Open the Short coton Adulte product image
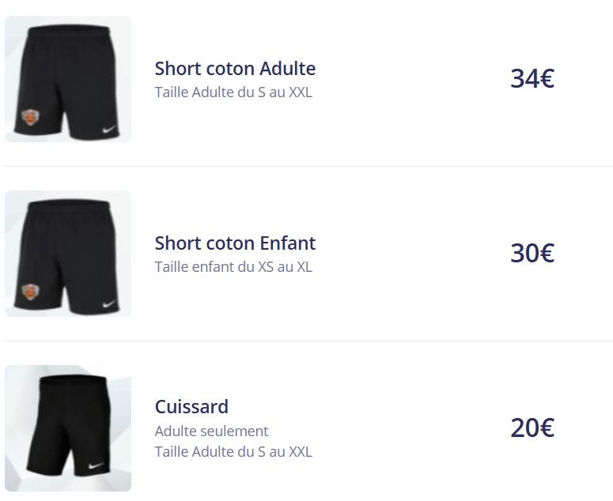 68,79
